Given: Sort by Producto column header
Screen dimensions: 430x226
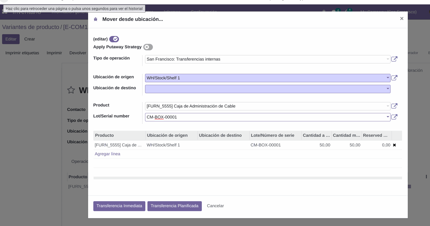Looking at the screenshot, I should point(119,135).
